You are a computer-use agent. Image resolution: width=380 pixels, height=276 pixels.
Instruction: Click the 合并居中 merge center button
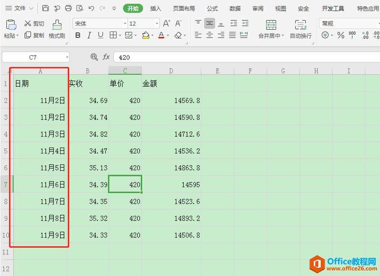271,30
